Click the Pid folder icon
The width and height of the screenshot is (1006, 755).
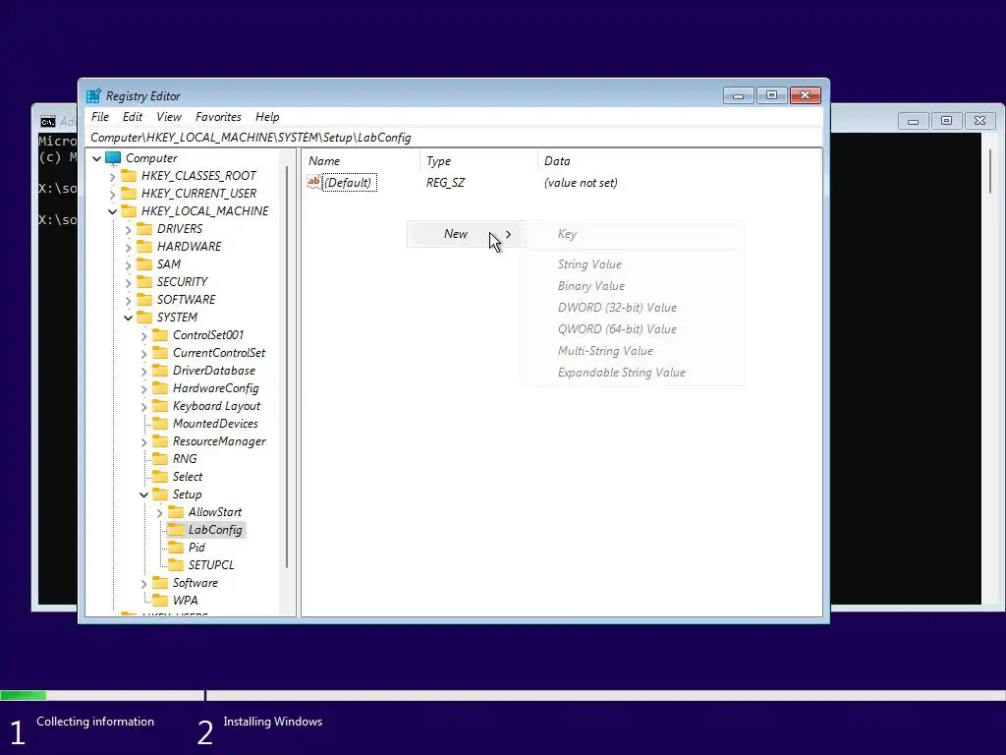[x=176, y=547]
